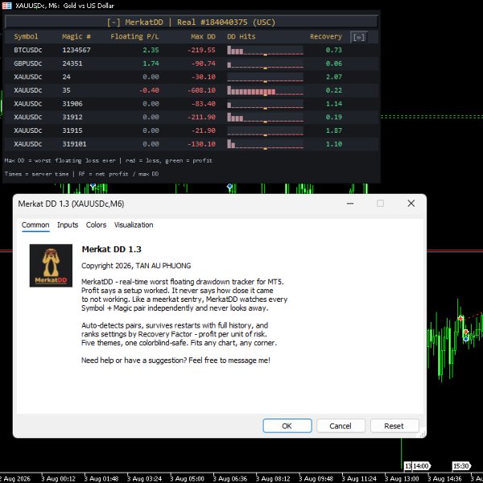Click magic number 31906
Image resolution: width=483 pixels, height=483 pixels.
(x=72, y=104)
